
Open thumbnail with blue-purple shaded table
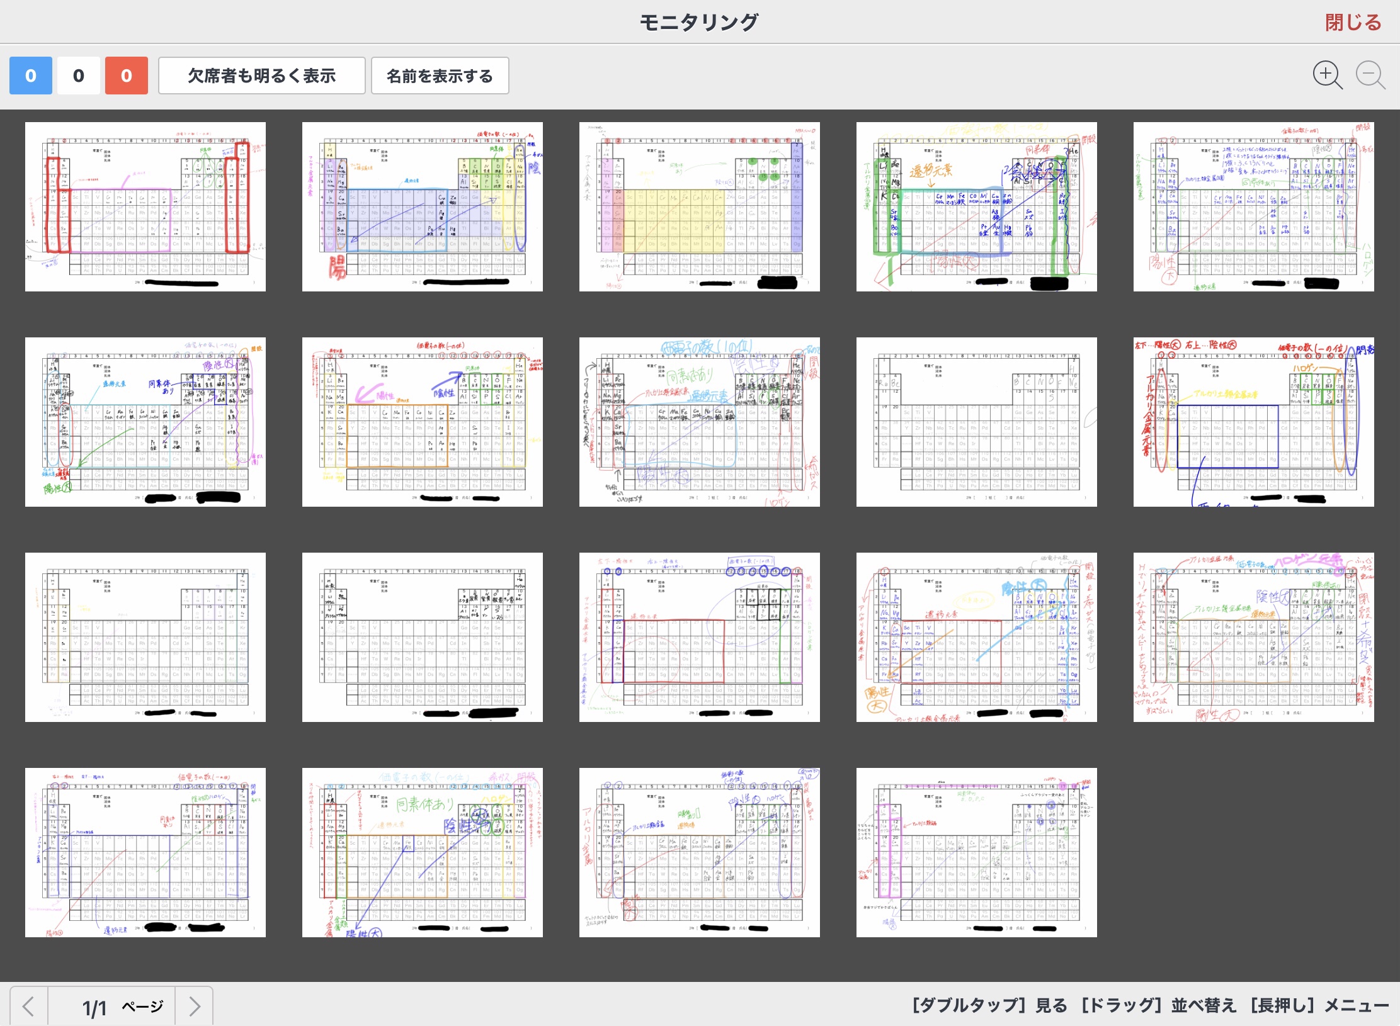422,206
